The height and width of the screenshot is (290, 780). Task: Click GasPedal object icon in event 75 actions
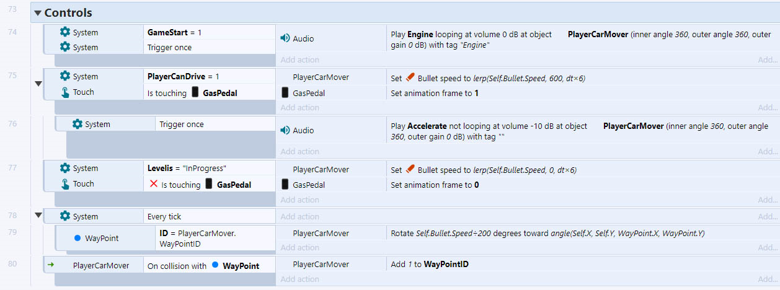tap(285, 93)
